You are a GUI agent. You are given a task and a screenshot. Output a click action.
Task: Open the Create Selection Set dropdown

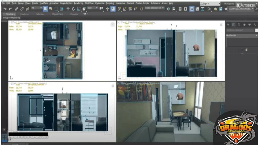coord(154,8)
